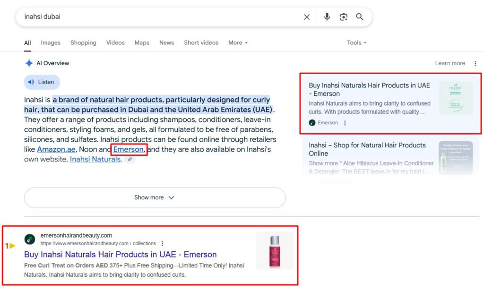The image size is (484, 290).
Task: Switch to the Images tab
Action: 51,43
